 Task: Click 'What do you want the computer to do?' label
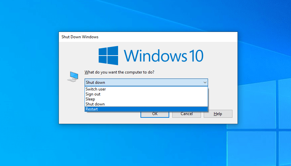[119, 72]
